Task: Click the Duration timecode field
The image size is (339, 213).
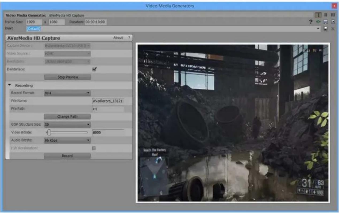Action: point(95,22)
